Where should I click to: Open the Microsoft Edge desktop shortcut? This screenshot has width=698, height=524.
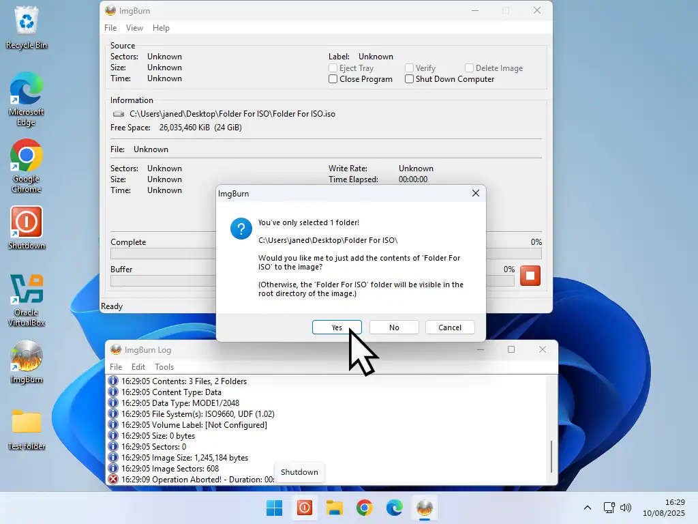click(x=27, y=99)
